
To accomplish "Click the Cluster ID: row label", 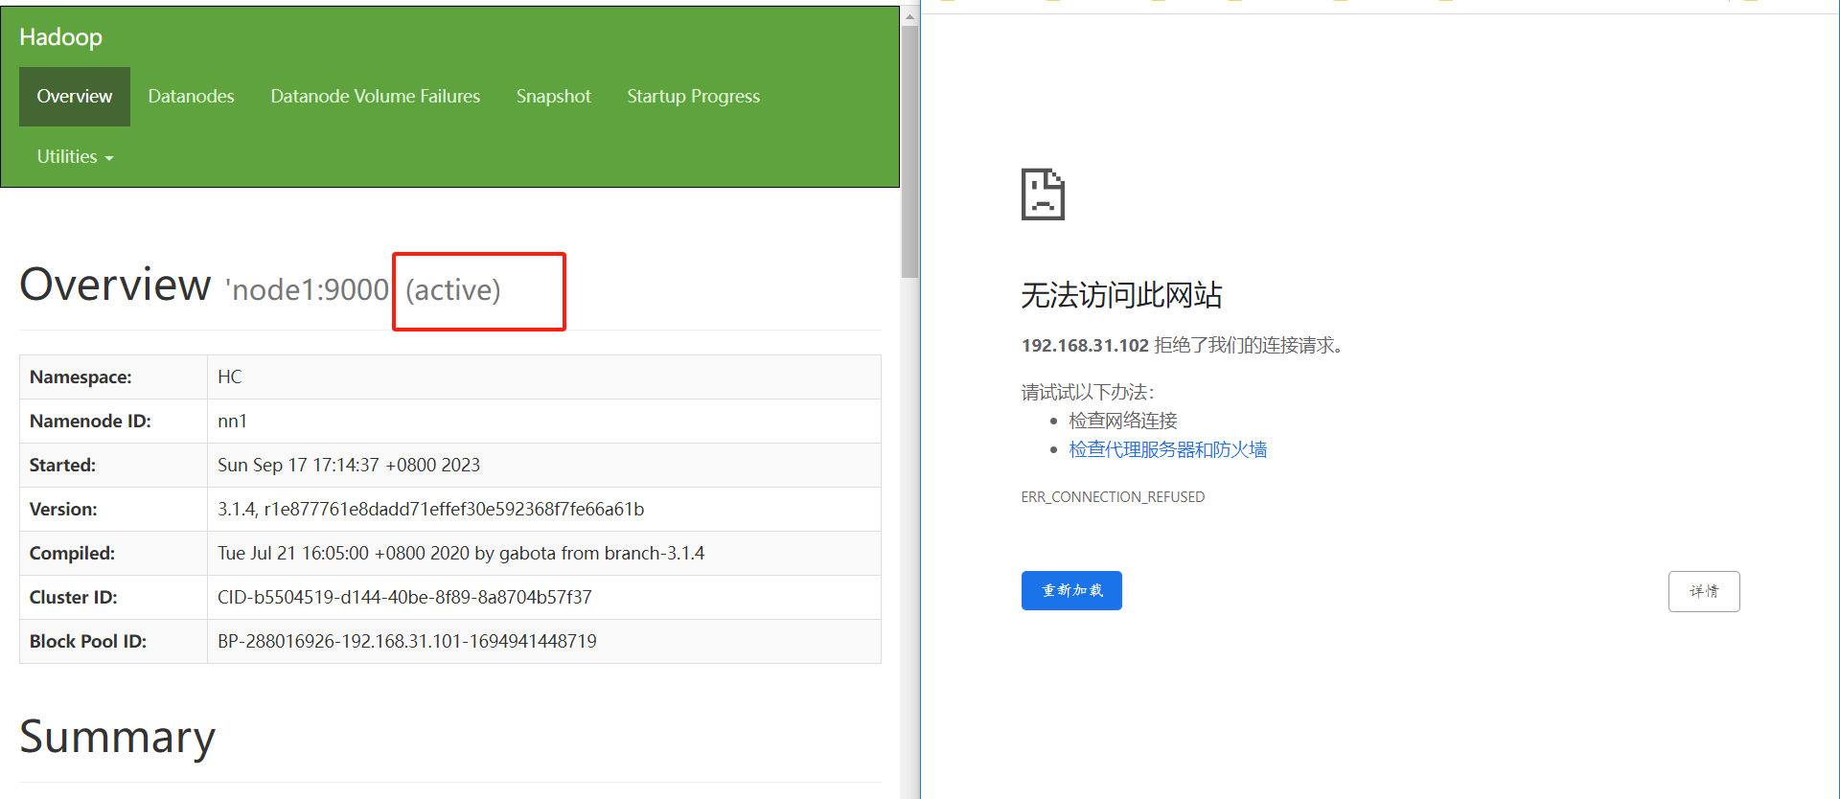I will [73, 597].
